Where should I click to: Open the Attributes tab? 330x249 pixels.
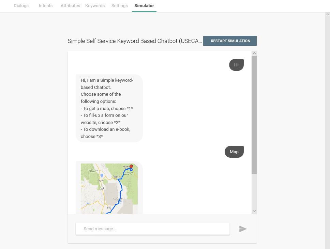[x=70, y=6]
